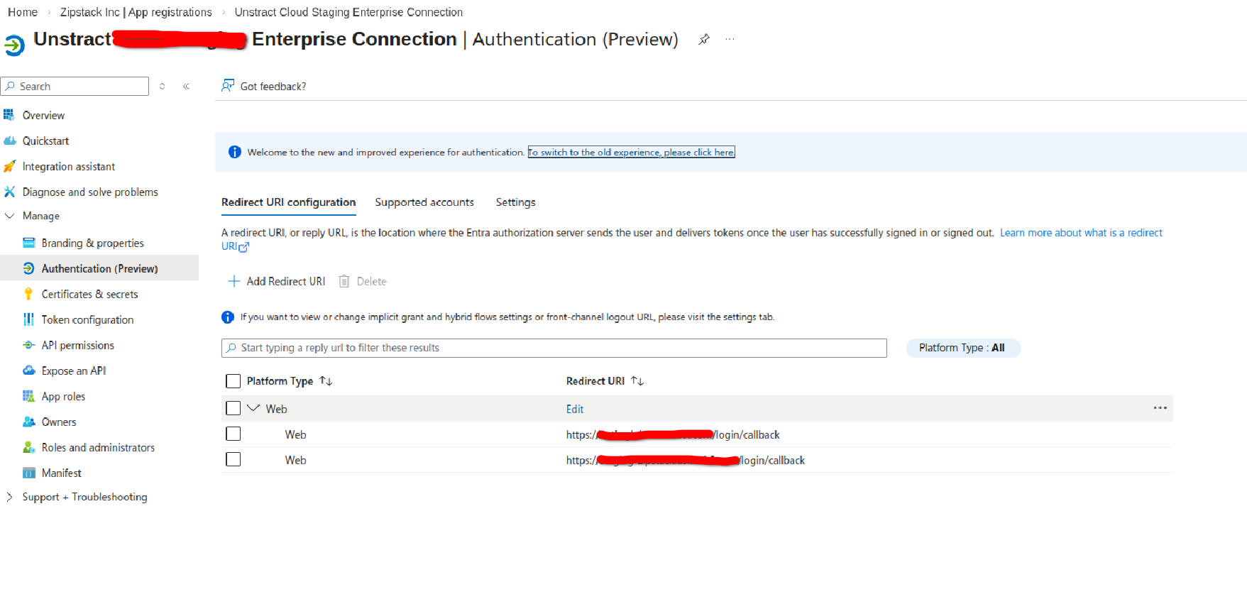Screen dimensions: 1247x604
Task: Click the Expose an API cloud icon
Action: (28, 370)
